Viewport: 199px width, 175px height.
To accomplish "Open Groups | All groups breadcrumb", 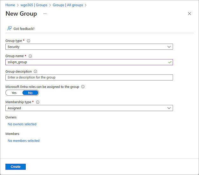I will pos(68,5).
